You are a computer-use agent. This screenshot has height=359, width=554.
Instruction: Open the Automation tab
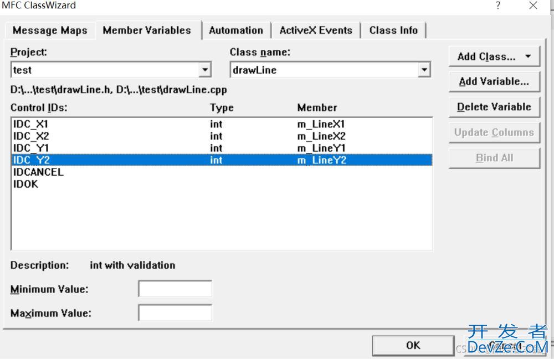coord(236,30)
